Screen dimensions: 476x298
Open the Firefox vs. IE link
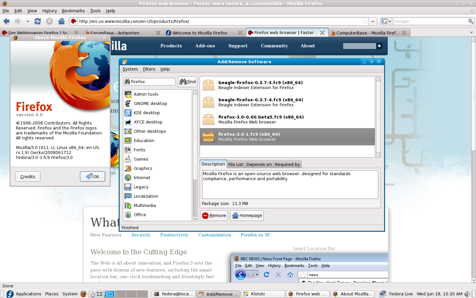click(255, 235)
